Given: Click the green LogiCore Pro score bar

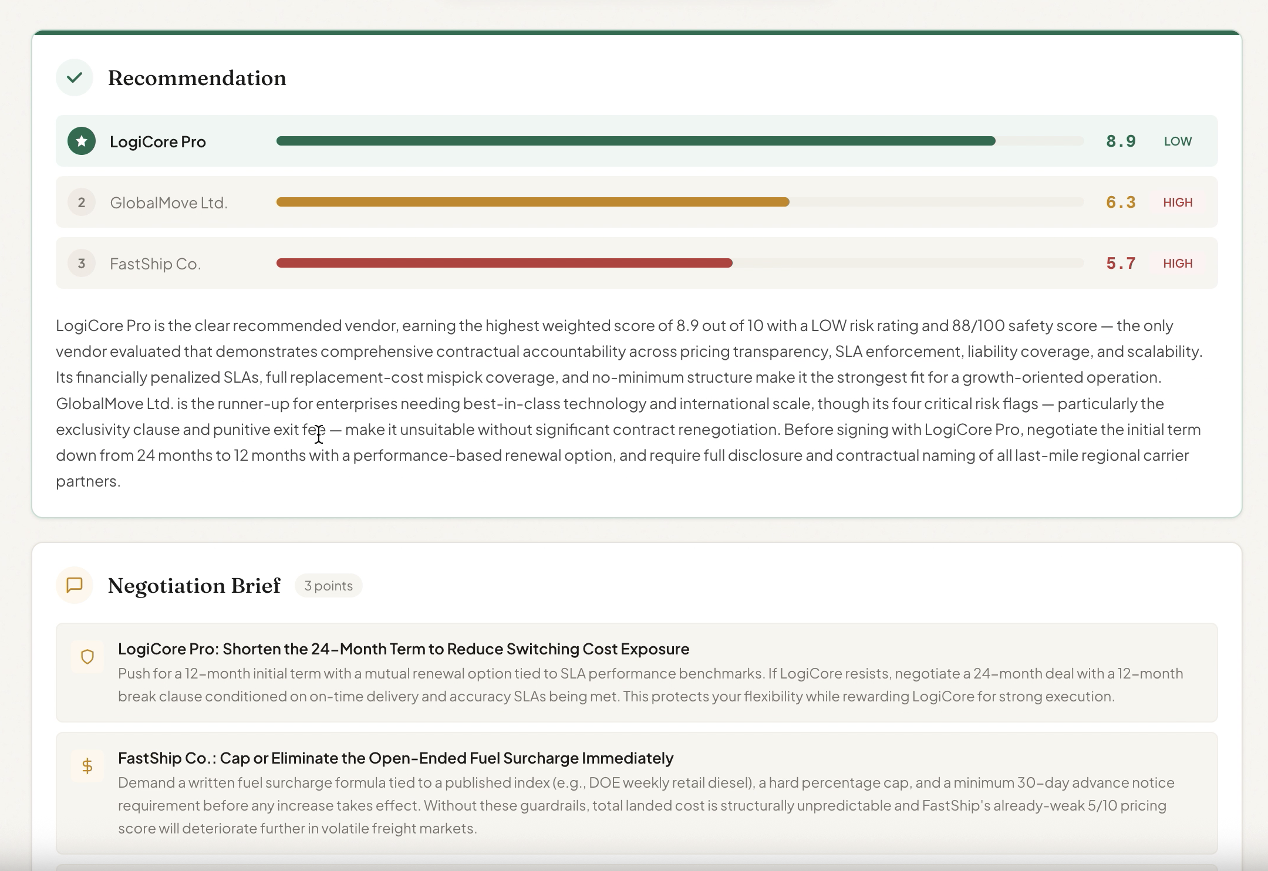Looking at the screenshot, I should (x=635, y=141).
